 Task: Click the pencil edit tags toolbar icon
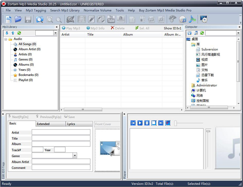[91, 19]
